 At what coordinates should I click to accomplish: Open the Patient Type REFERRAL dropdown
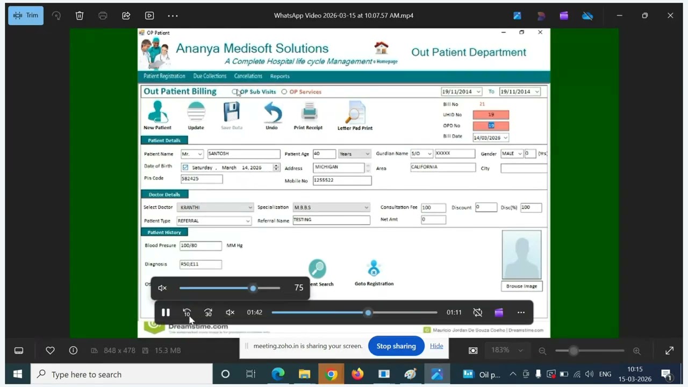pyautogui.click(x=248, y=221)
